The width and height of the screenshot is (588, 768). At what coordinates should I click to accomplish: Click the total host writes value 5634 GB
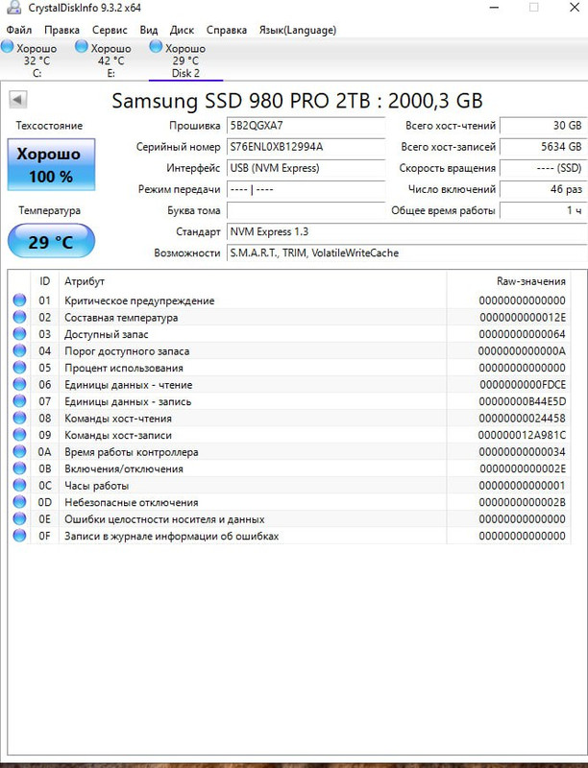click(x=543, y=147)
